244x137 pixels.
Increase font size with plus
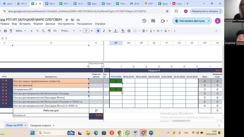pyautogui.click(x=92, y=31)
